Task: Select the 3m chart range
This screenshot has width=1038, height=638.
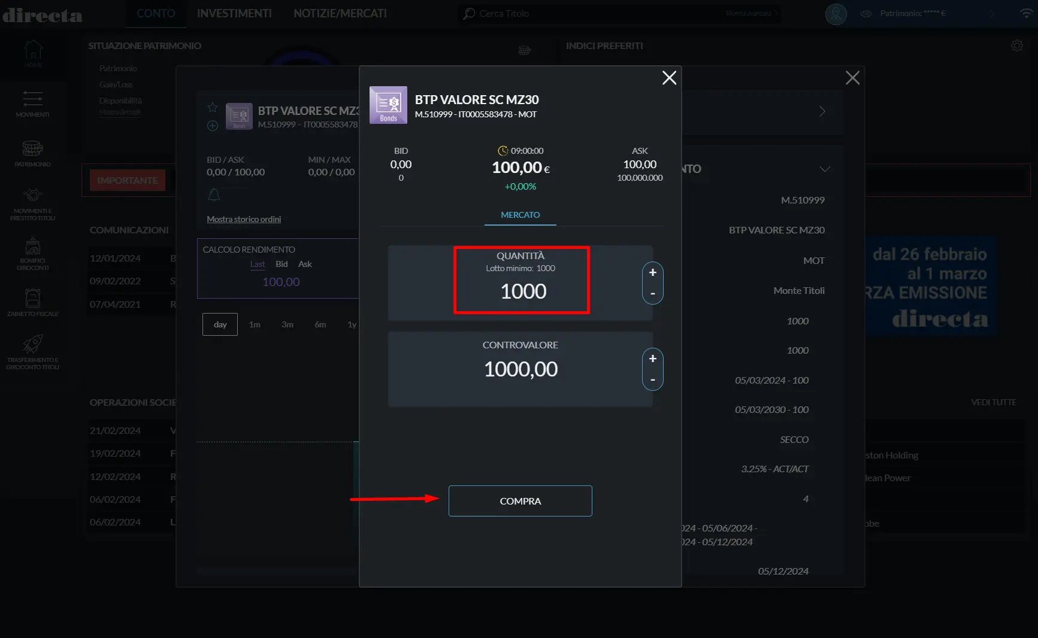Action: [288, 324]
